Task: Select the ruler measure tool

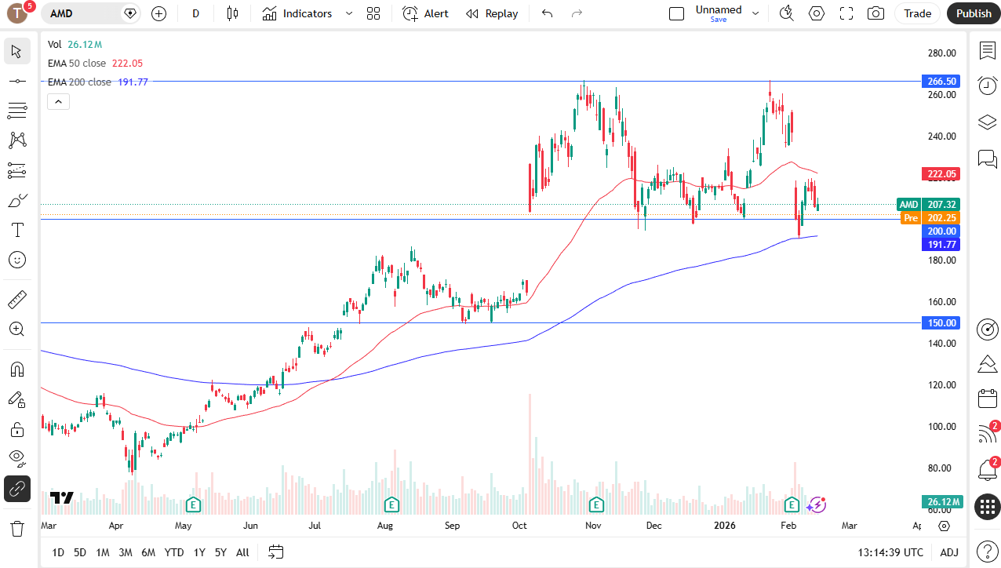Action: [x=16, y=300]
